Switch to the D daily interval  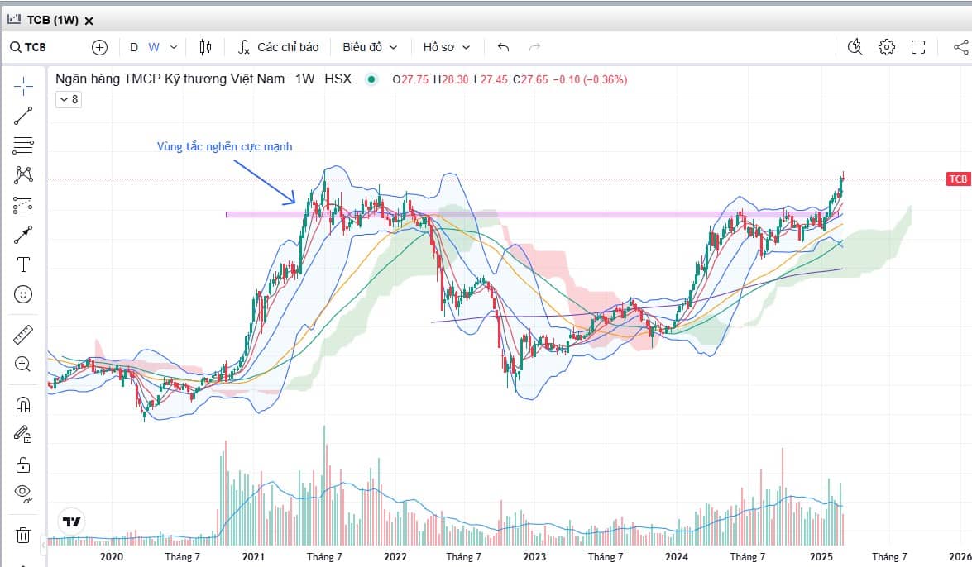coord(133,47)
